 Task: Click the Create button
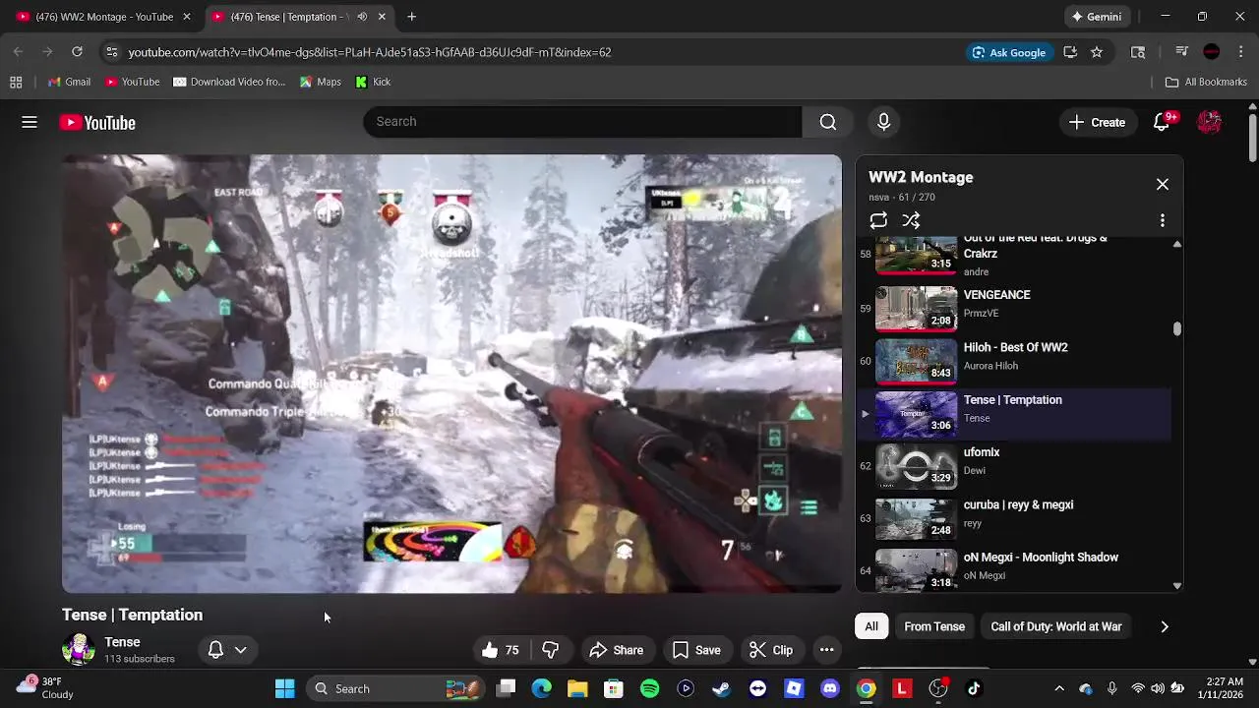coord(1097,122)
